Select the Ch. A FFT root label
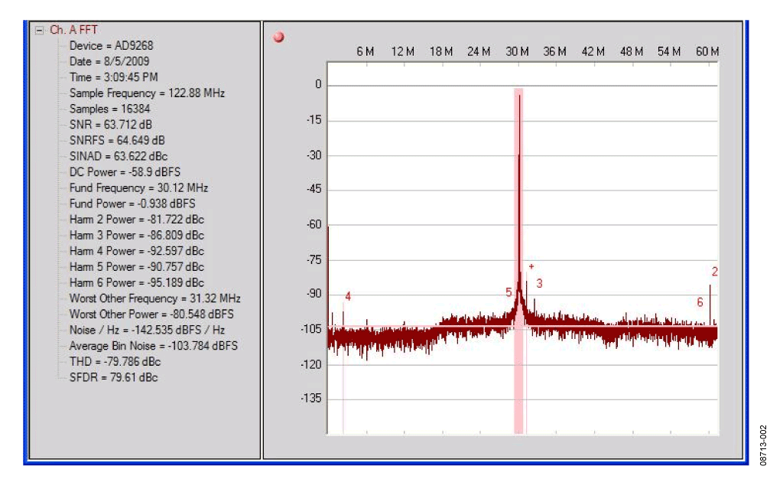The image size is (783, 479). [73, 30]
